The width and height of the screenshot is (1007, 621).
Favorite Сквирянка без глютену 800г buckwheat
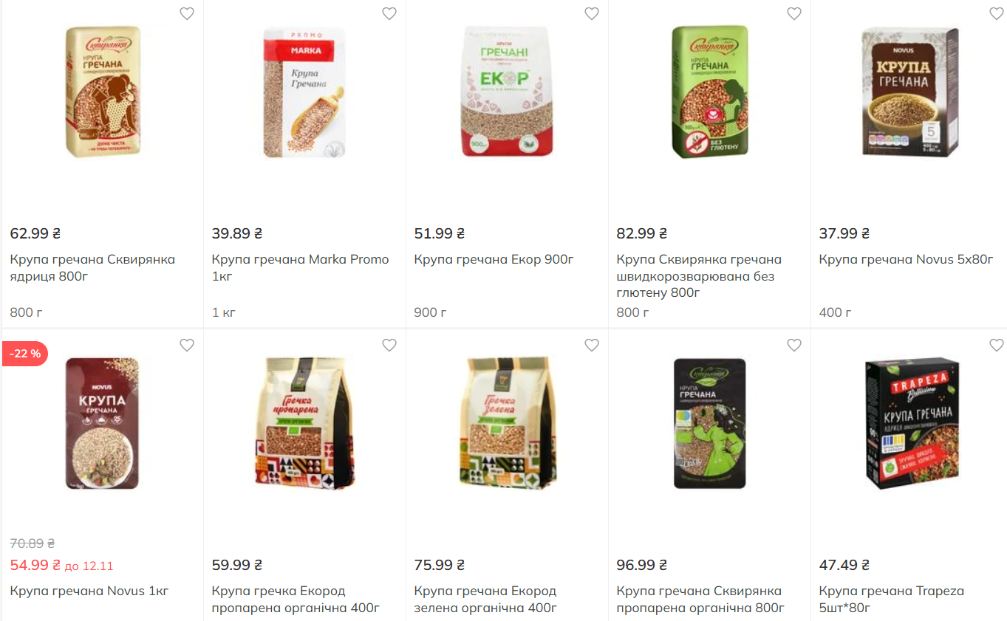[x=794, y=13]
